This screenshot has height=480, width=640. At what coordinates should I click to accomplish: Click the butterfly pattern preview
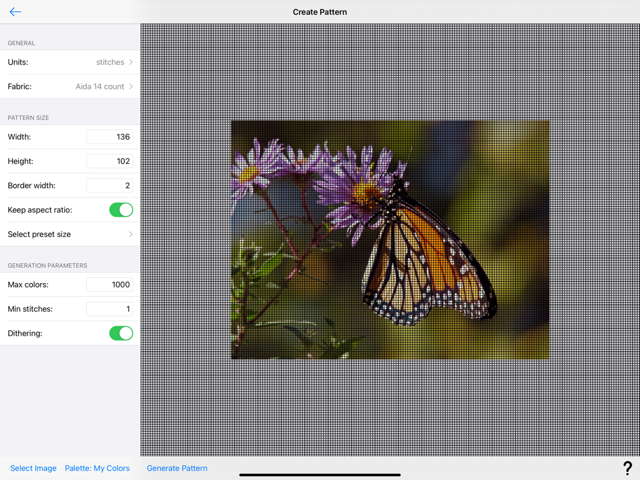pyautogui.click(x=390, y=239)
